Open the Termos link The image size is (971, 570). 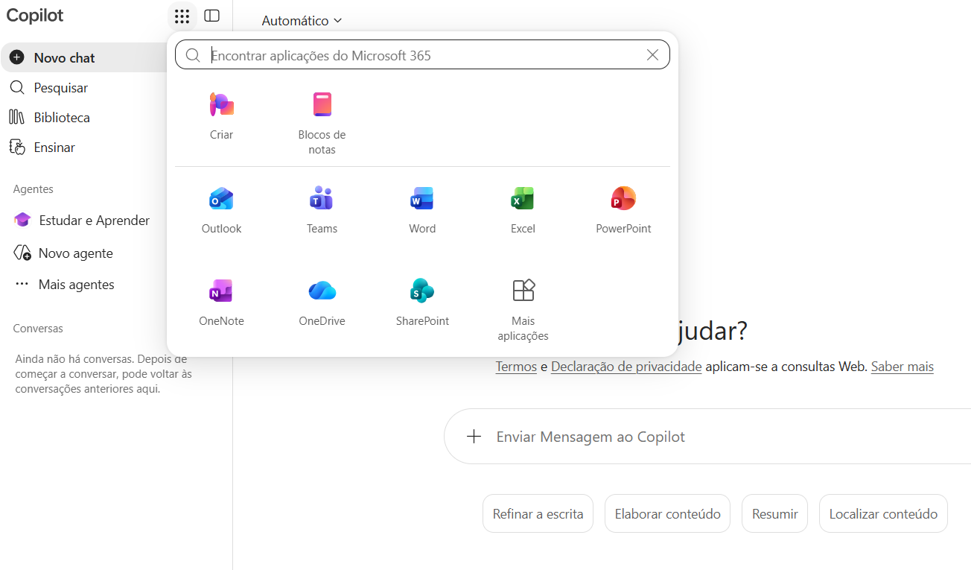tap(516, 367)
